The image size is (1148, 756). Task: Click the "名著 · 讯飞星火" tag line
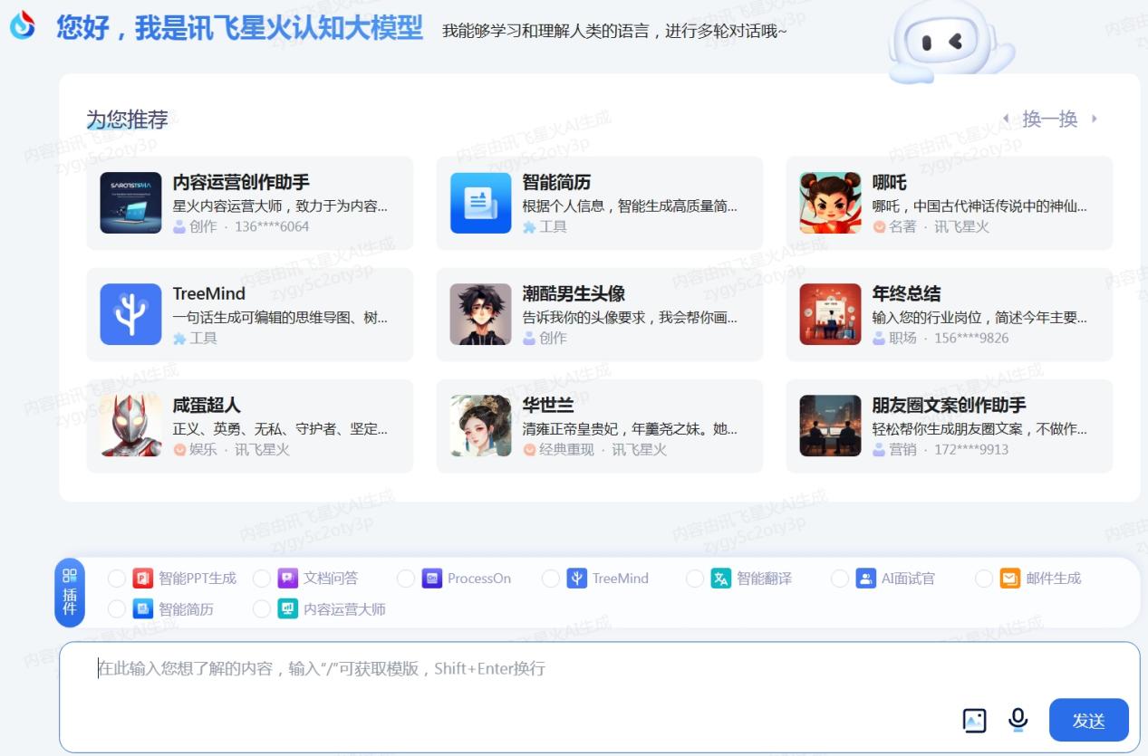tap(931, 226)
